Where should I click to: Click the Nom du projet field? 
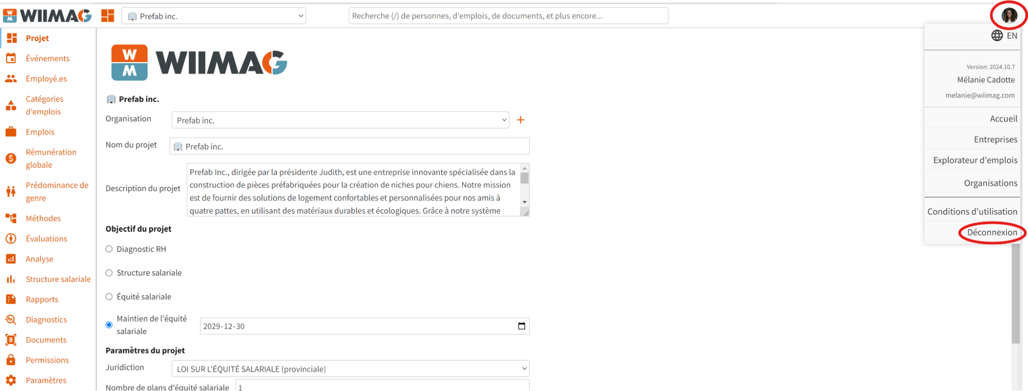pyautogui.click(x=349, y=146)
